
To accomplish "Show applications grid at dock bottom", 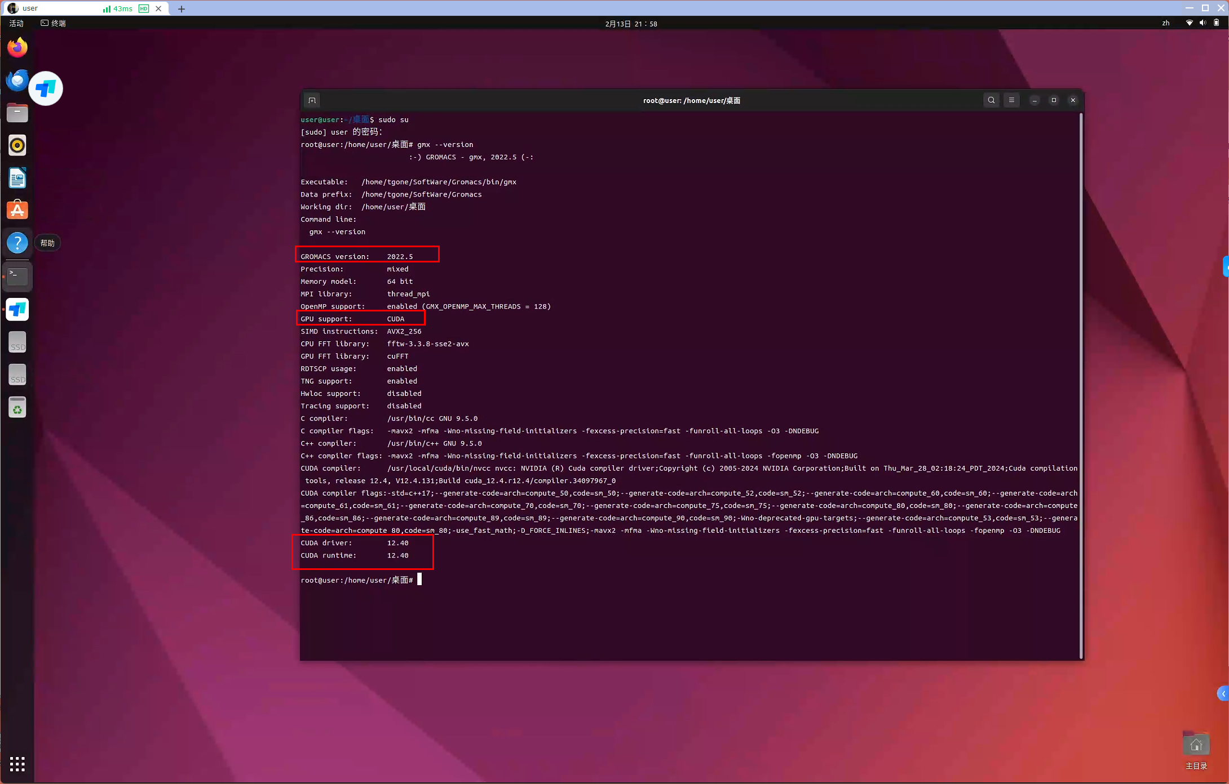I will tap(17, 764).
